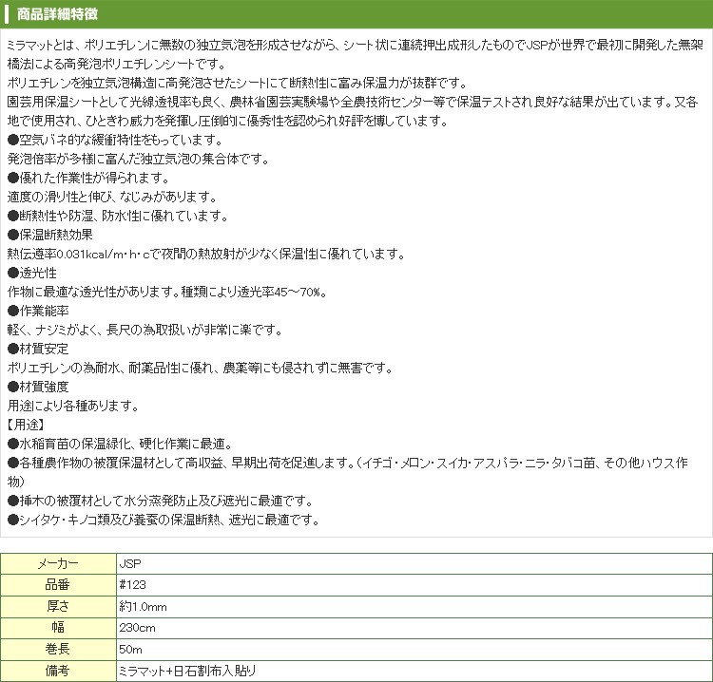Click the #123 product number value
This screenshot has width=713, height=682.
pyautogui.click(x=132, y=585)
